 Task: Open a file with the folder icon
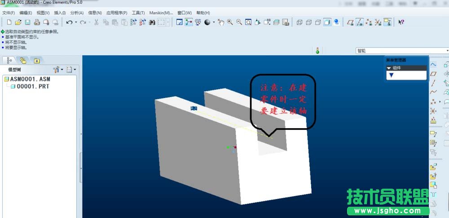click(18, 22)
